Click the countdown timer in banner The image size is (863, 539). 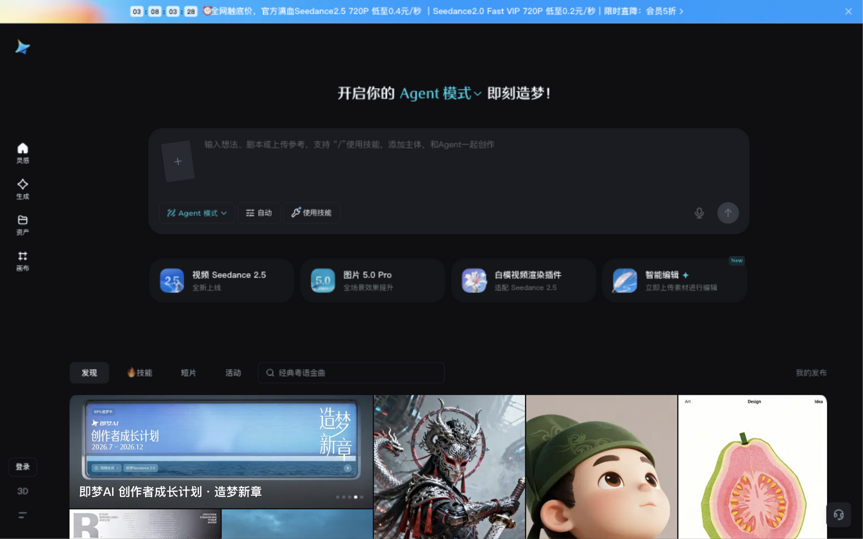point(164,11)
